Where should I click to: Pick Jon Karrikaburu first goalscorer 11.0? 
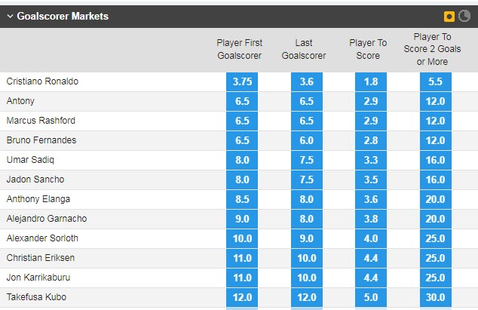pyautogui.click(x=242, y=278)
